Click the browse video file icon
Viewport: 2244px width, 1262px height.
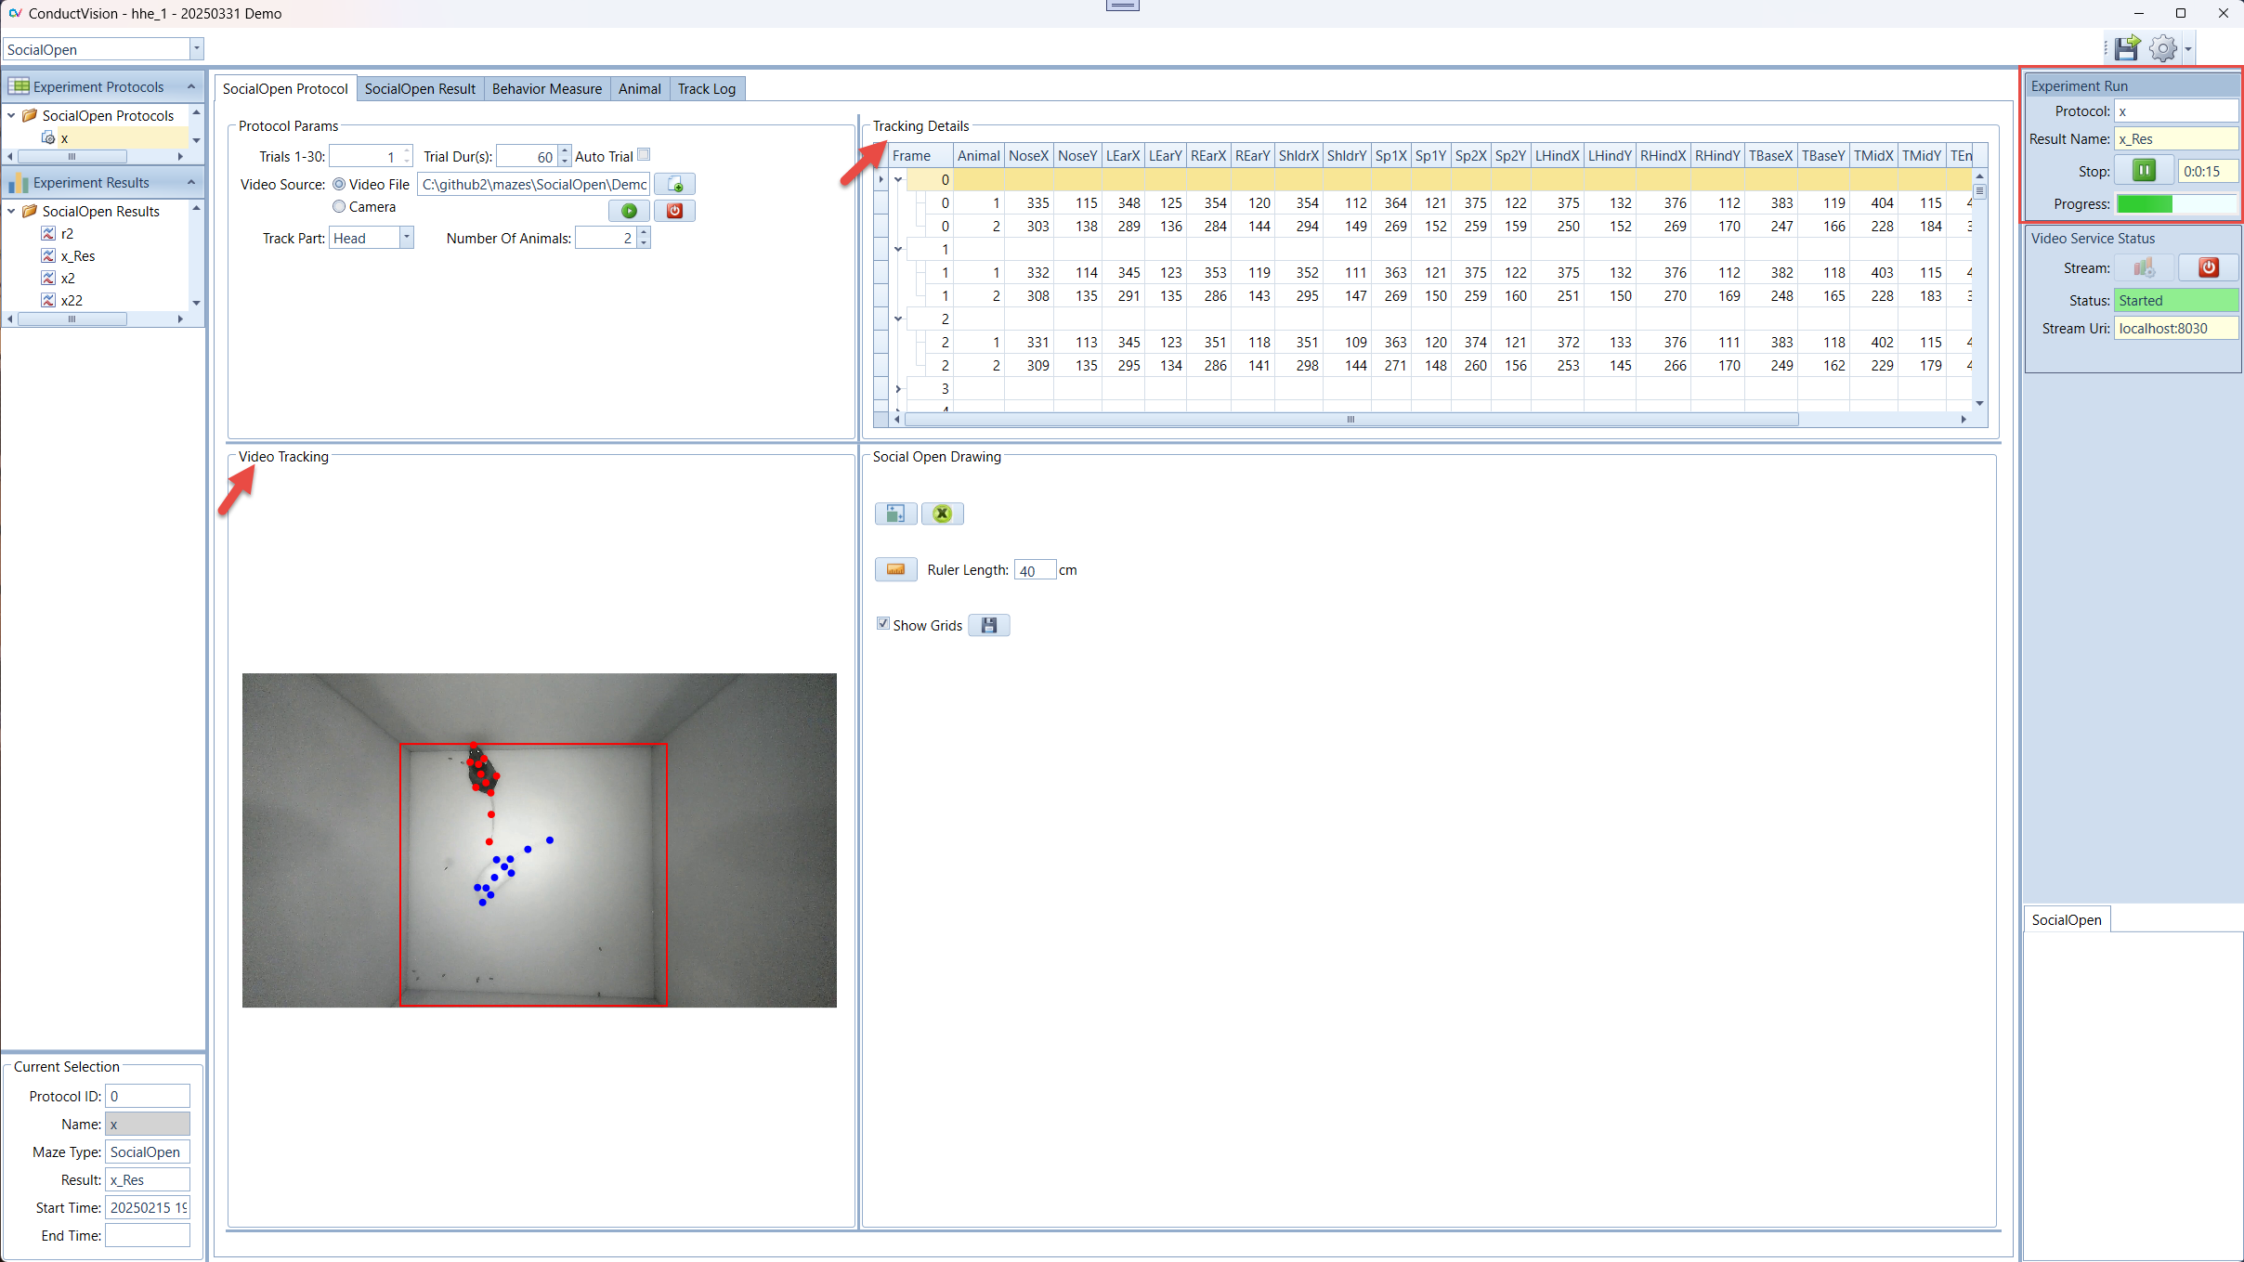click(674, 184)
